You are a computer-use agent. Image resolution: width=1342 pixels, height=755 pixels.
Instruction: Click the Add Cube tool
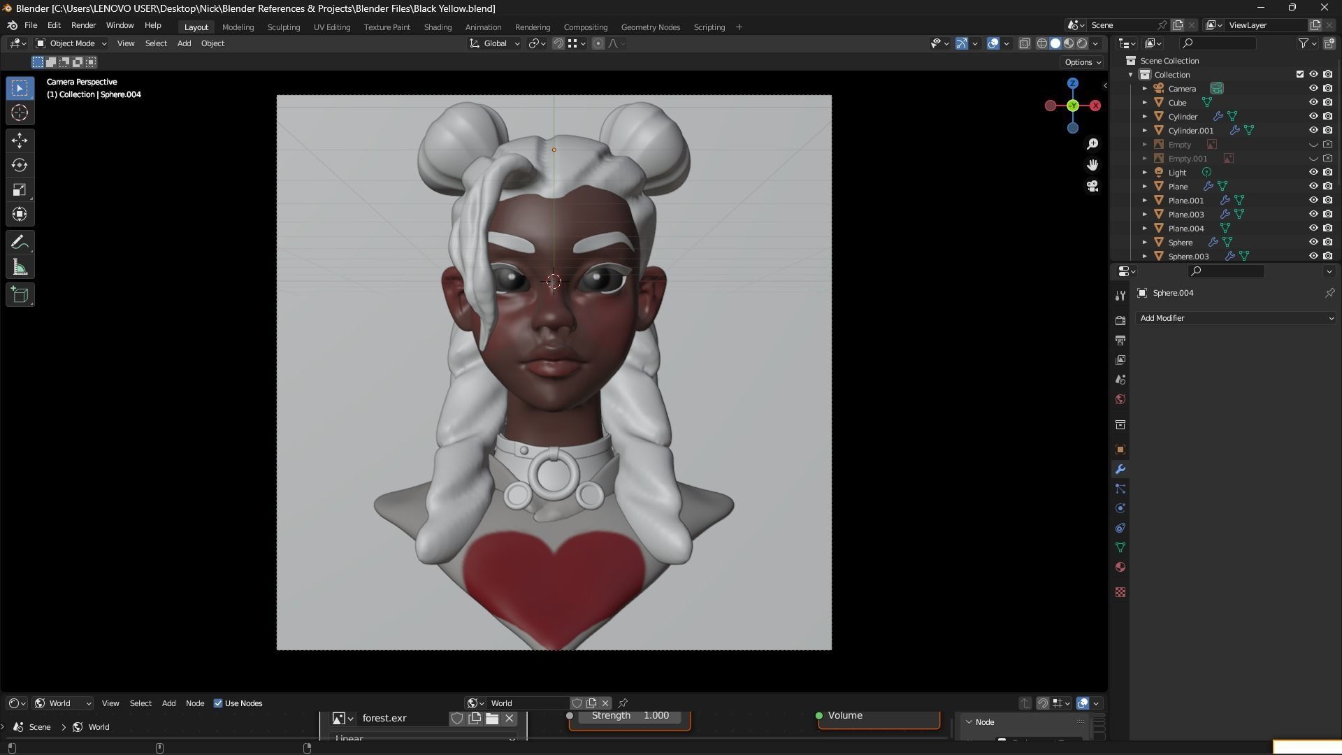20,295
